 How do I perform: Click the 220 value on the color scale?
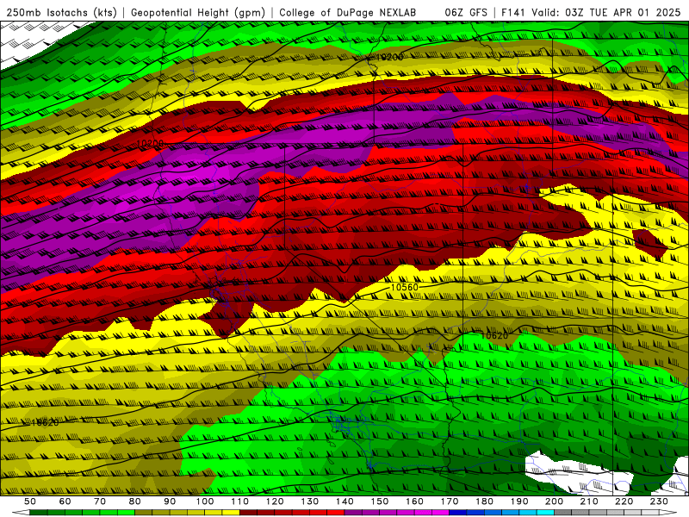tap(624, 501)
